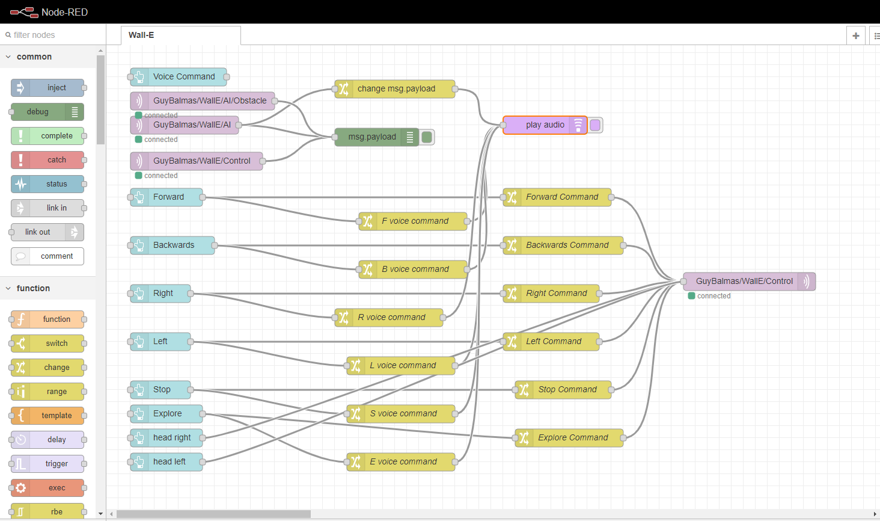Choose the catch node in the palette
The width and height of the screenshot is (880, 521).
tap(47, 160)
